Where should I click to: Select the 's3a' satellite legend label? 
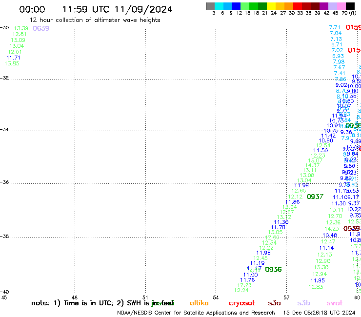(x=274, y=303)
